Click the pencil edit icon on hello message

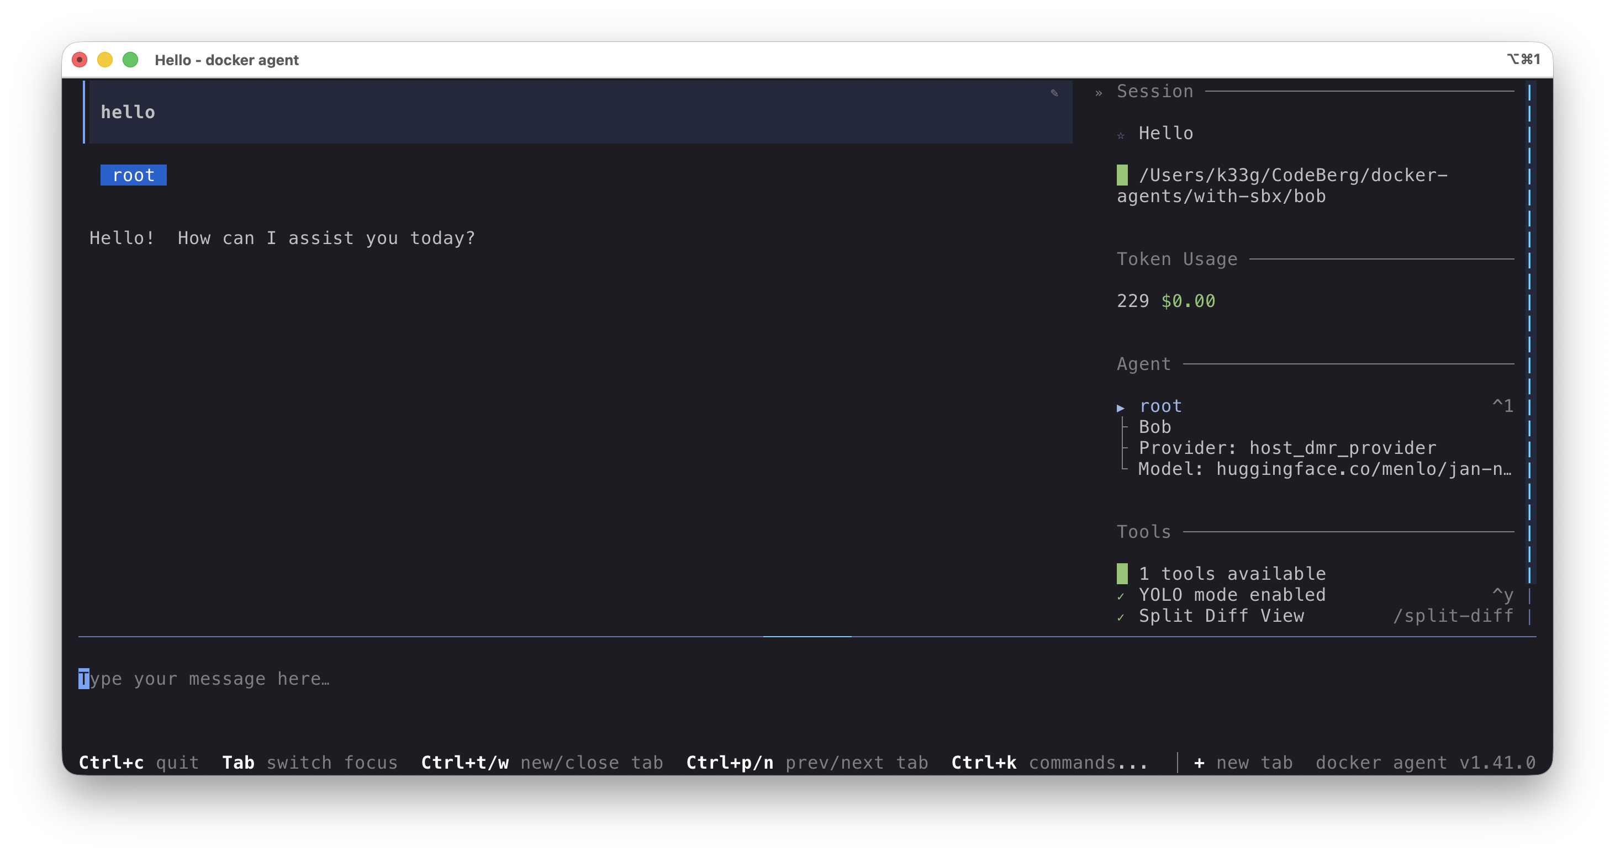coord(1054,93)
